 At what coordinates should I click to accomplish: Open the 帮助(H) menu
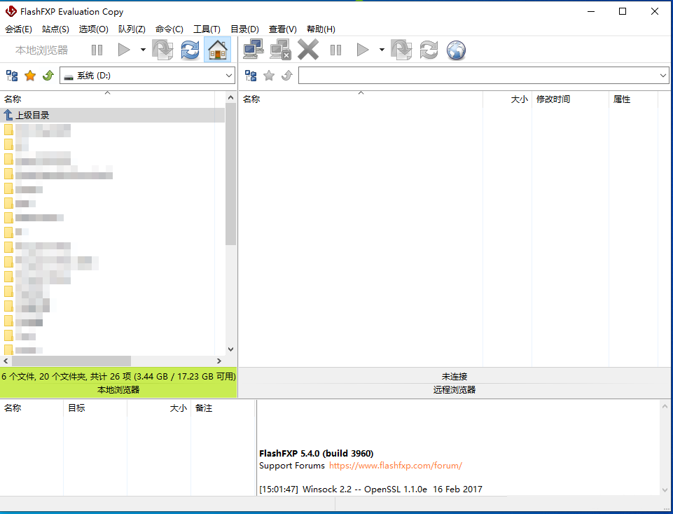click(x=321, y=29)
